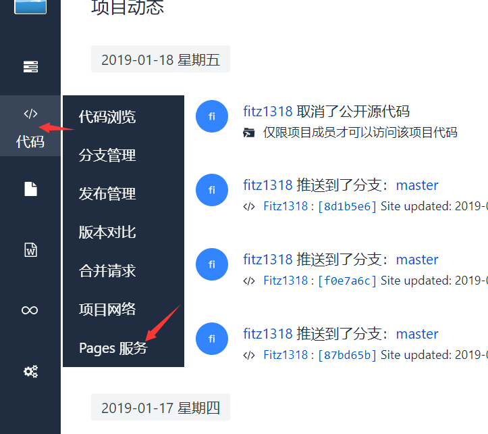
Task: Click the 代码 label in the sidebar
Action: (30, 142)
